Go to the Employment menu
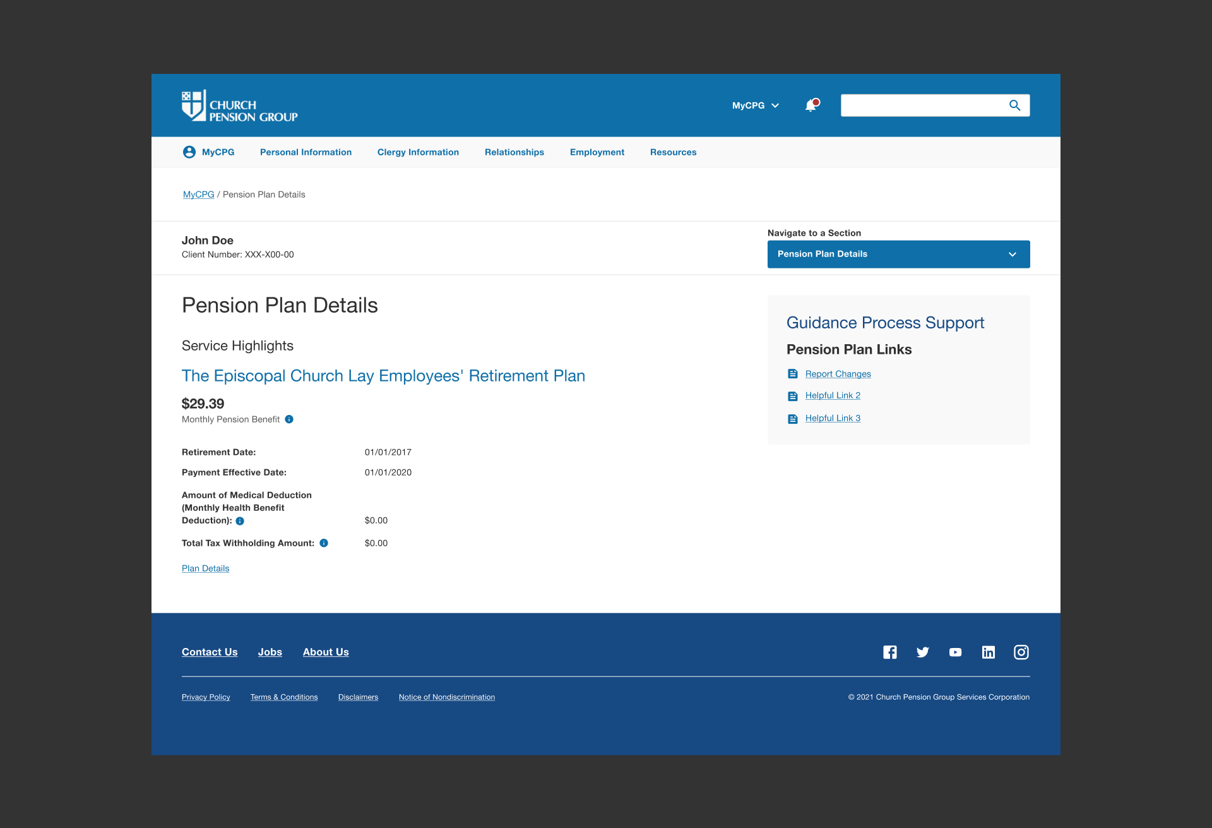1212x828 pixels. 597,152
